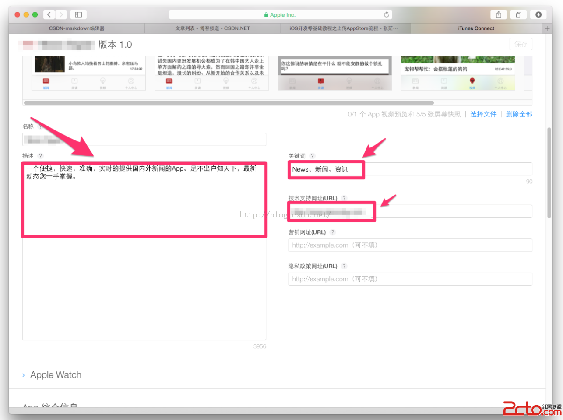
Task: Click the 关键词 keywords field
Action: point(410,169)
